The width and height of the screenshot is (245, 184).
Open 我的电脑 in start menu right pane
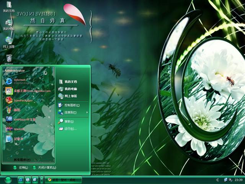pyautogui.click(x=68, y=89)
